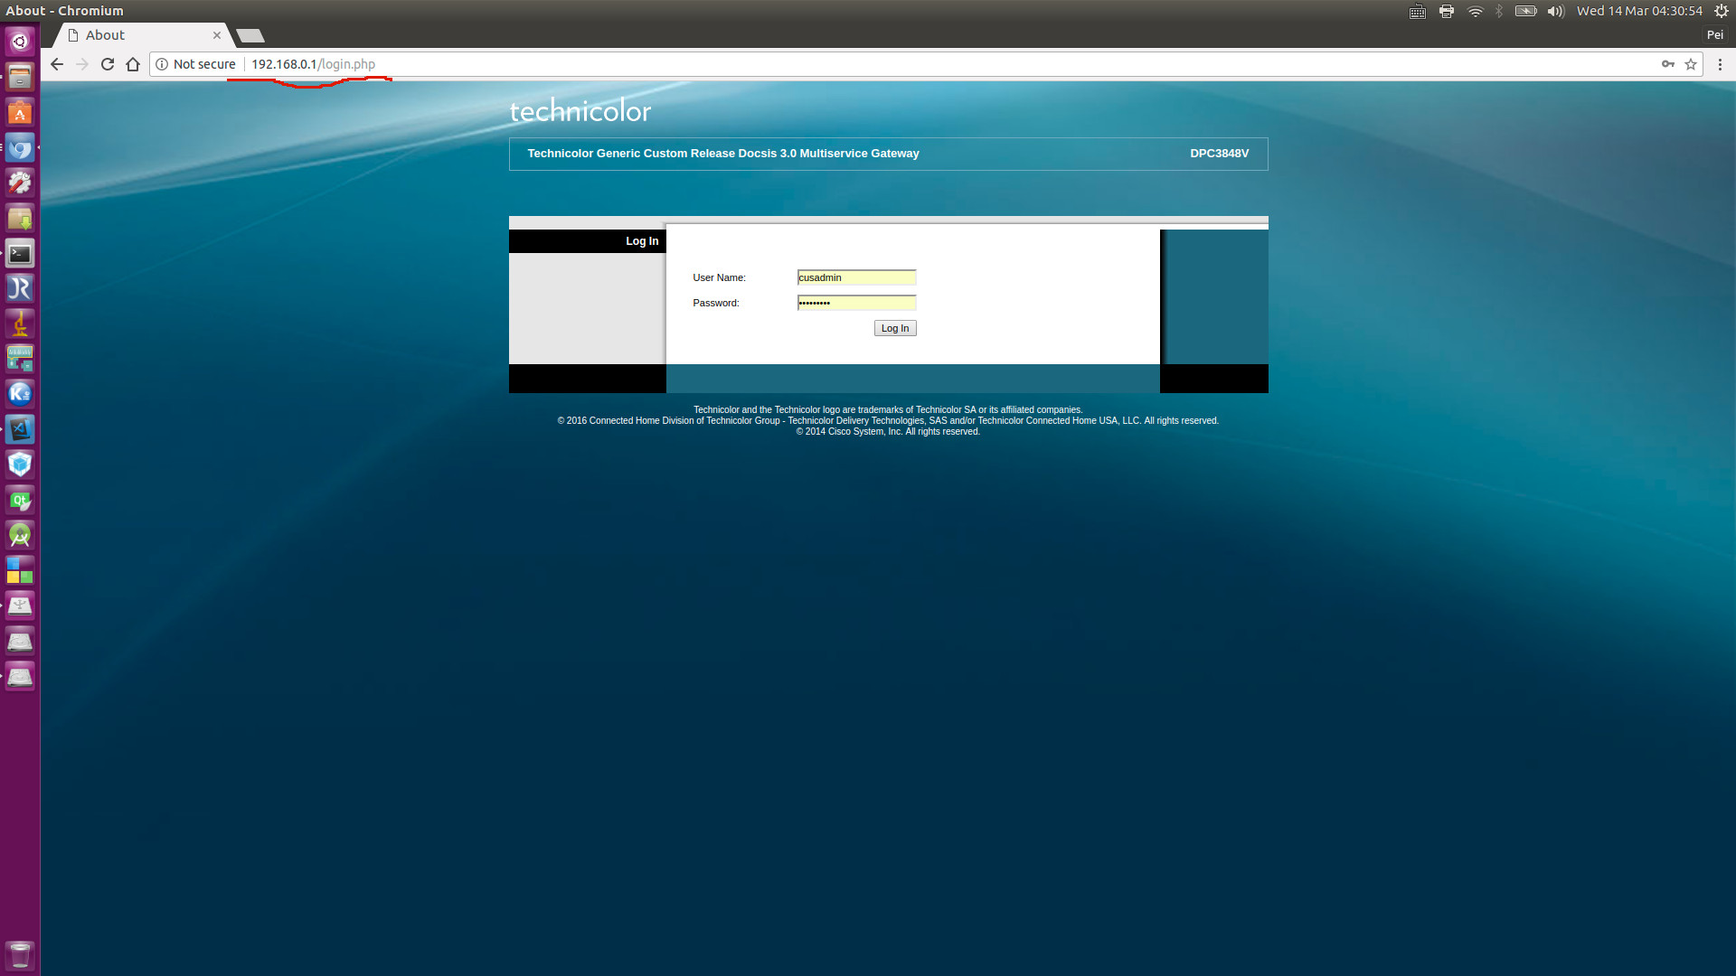Click the Log In button
Image resolution: width=1736 pixels, height=976 pixels.
click(894, 328)
